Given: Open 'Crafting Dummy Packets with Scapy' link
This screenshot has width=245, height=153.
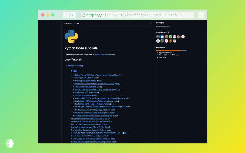Looking at the screenshot, I should [93, 116].
